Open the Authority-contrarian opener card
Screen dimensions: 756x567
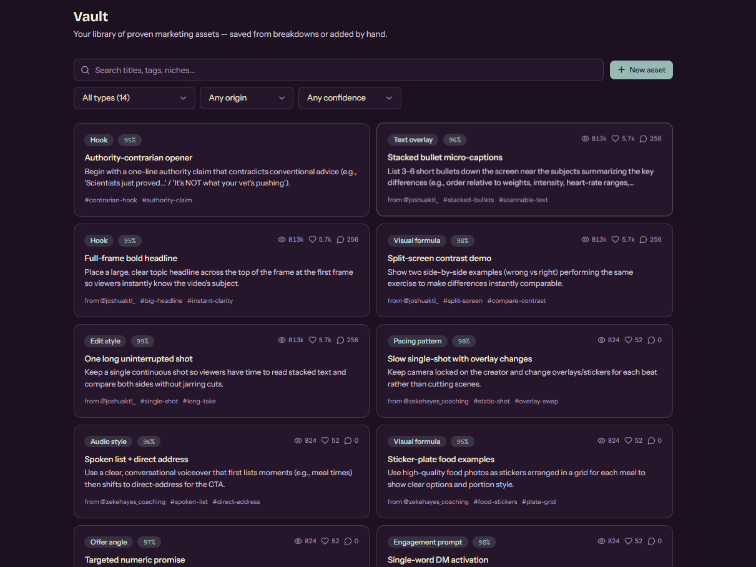[x=222, y=170]
